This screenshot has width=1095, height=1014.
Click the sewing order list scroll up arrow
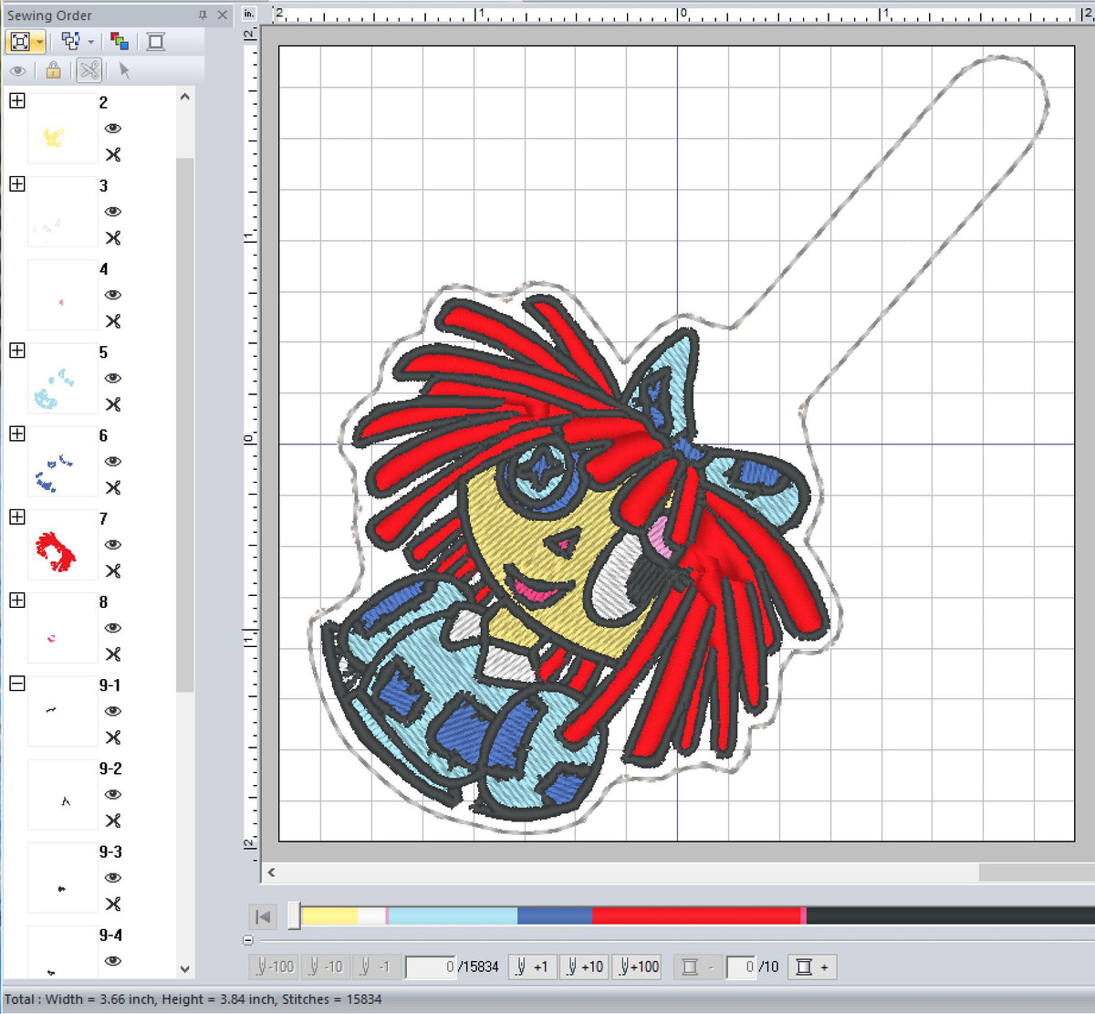click(x=185, y=96)
